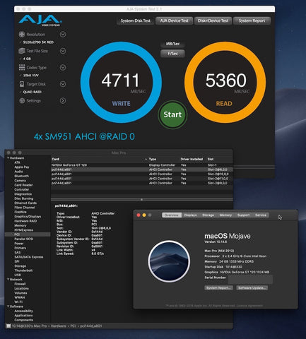Screen dimensions: 306x339
Task: Collapse the Network tree section
Action: [8, 280]
